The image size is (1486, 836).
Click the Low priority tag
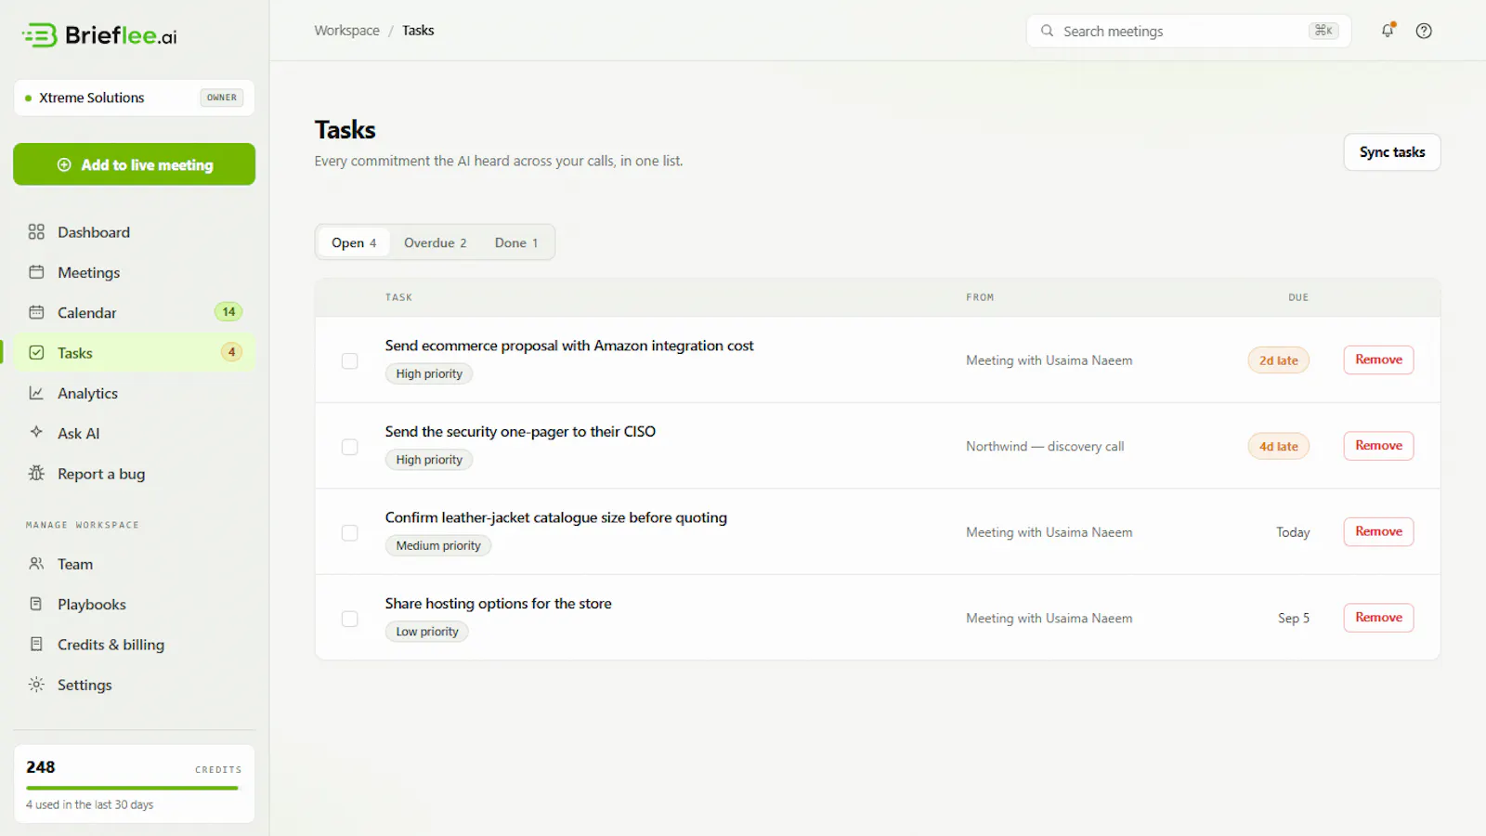tap(427, 632)
